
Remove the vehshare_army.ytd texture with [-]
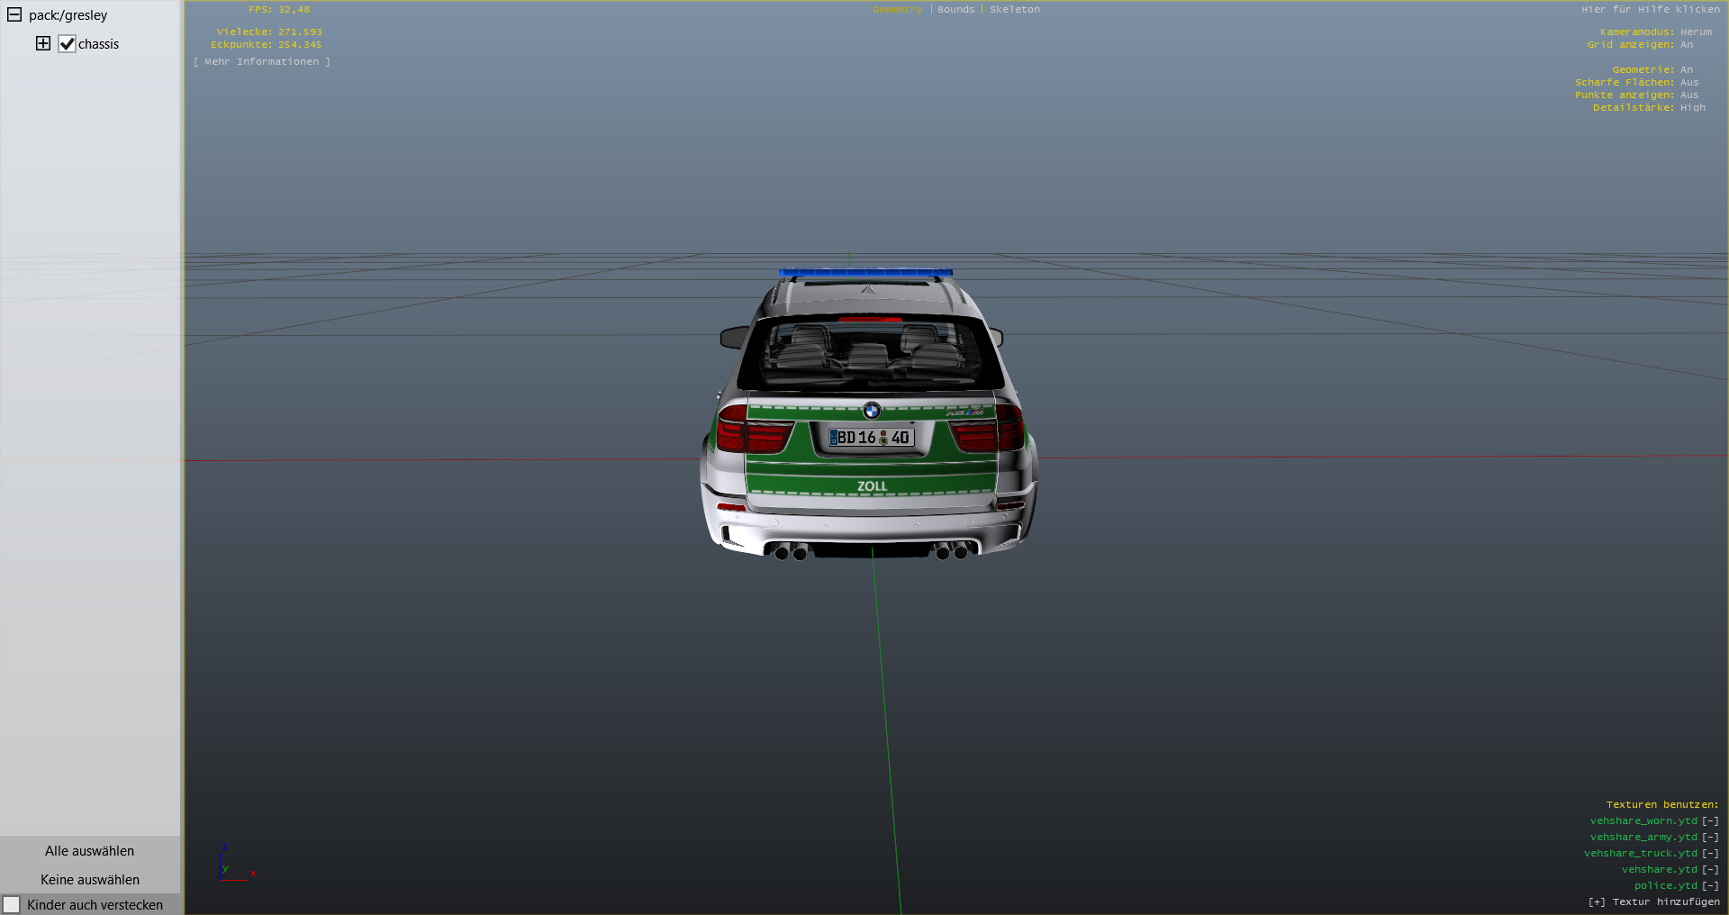click(x=1710, y=838)
